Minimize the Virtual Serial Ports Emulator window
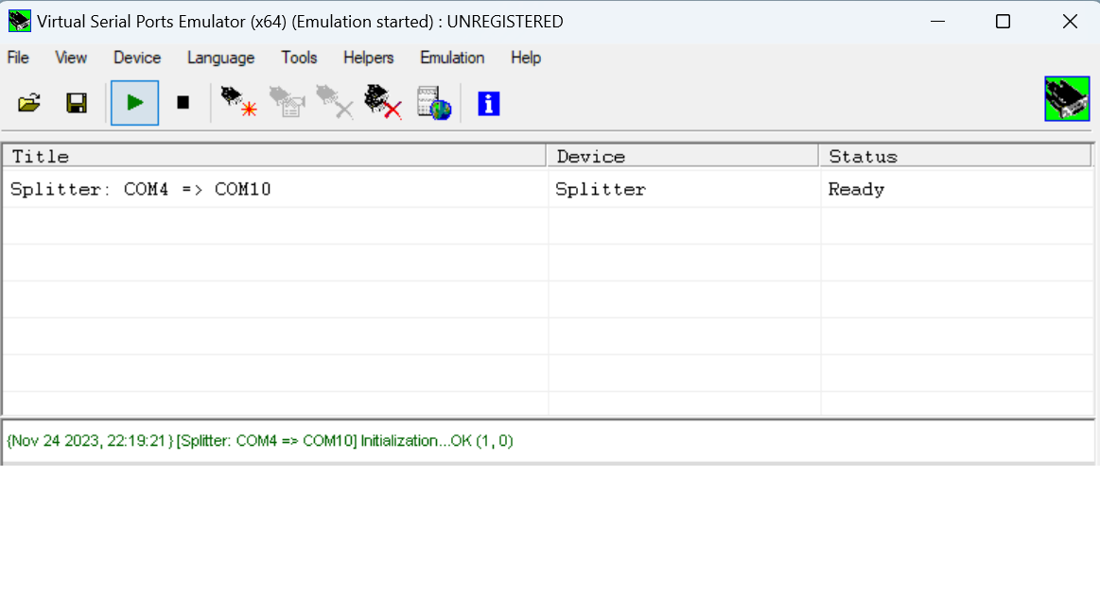 pos(938,21)
